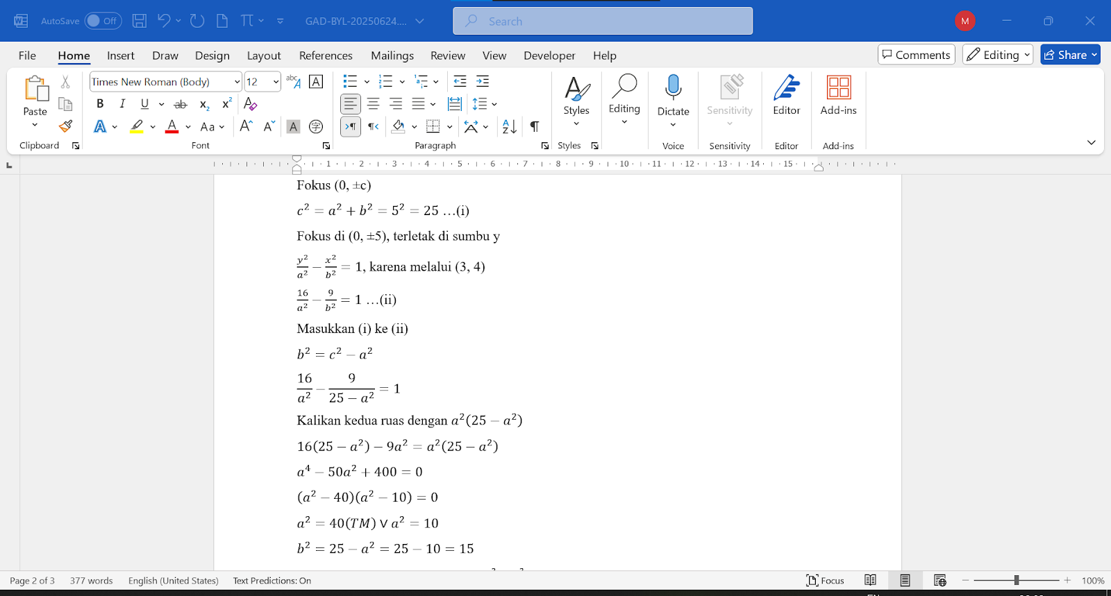Viewport: 1111px width, 596px height.
Task: Click the Sort A-Z icon
Action: (x=510, y=126)
